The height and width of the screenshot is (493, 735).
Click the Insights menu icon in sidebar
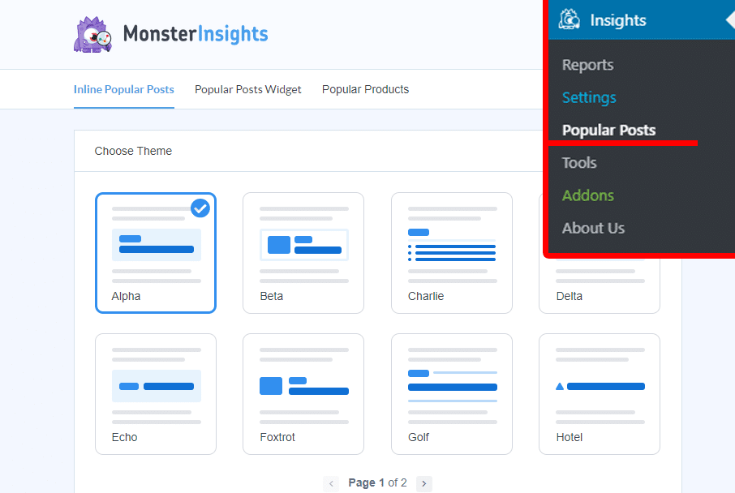point(570,19)
